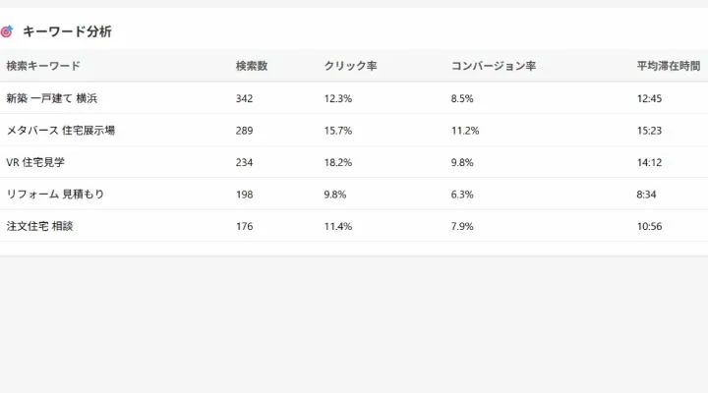Select the 新築 一戸建て 横浜 keyword row
708x393 pixels.
pos(354,98)
